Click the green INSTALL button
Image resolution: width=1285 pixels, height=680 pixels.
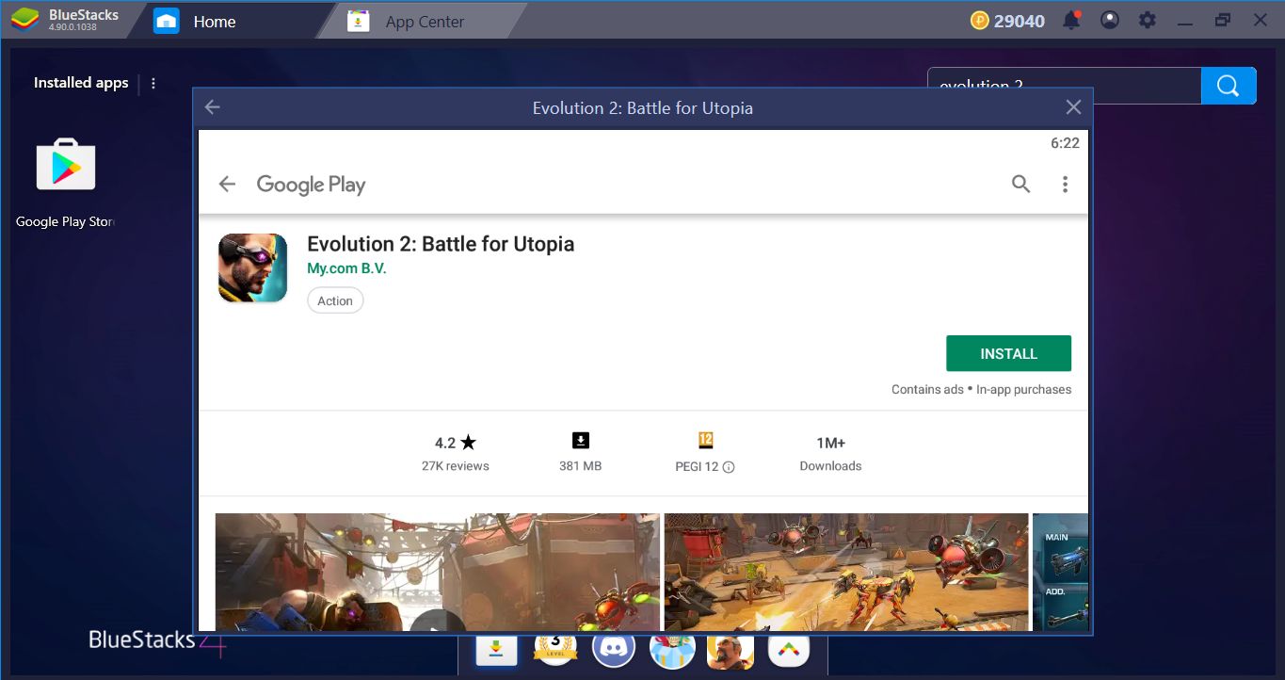coord(1008,353)
